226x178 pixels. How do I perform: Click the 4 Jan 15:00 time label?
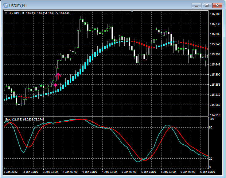tap(89, 172)
